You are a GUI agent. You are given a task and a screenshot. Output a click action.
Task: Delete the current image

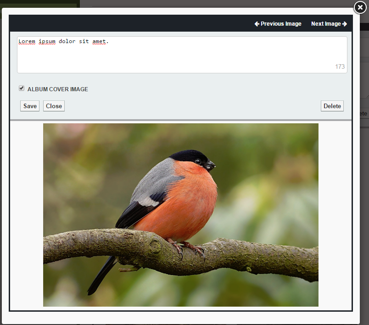click(332, 106)
